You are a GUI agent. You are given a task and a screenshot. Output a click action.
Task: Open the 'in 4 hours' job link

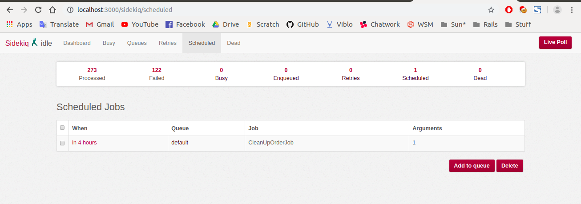[85, 143]
